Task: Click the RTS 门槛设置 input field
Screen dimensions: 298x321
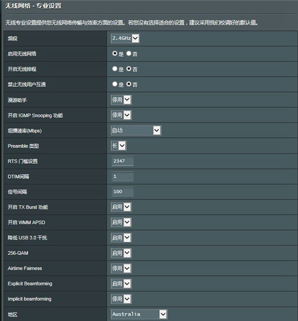Action: [122, 161]
